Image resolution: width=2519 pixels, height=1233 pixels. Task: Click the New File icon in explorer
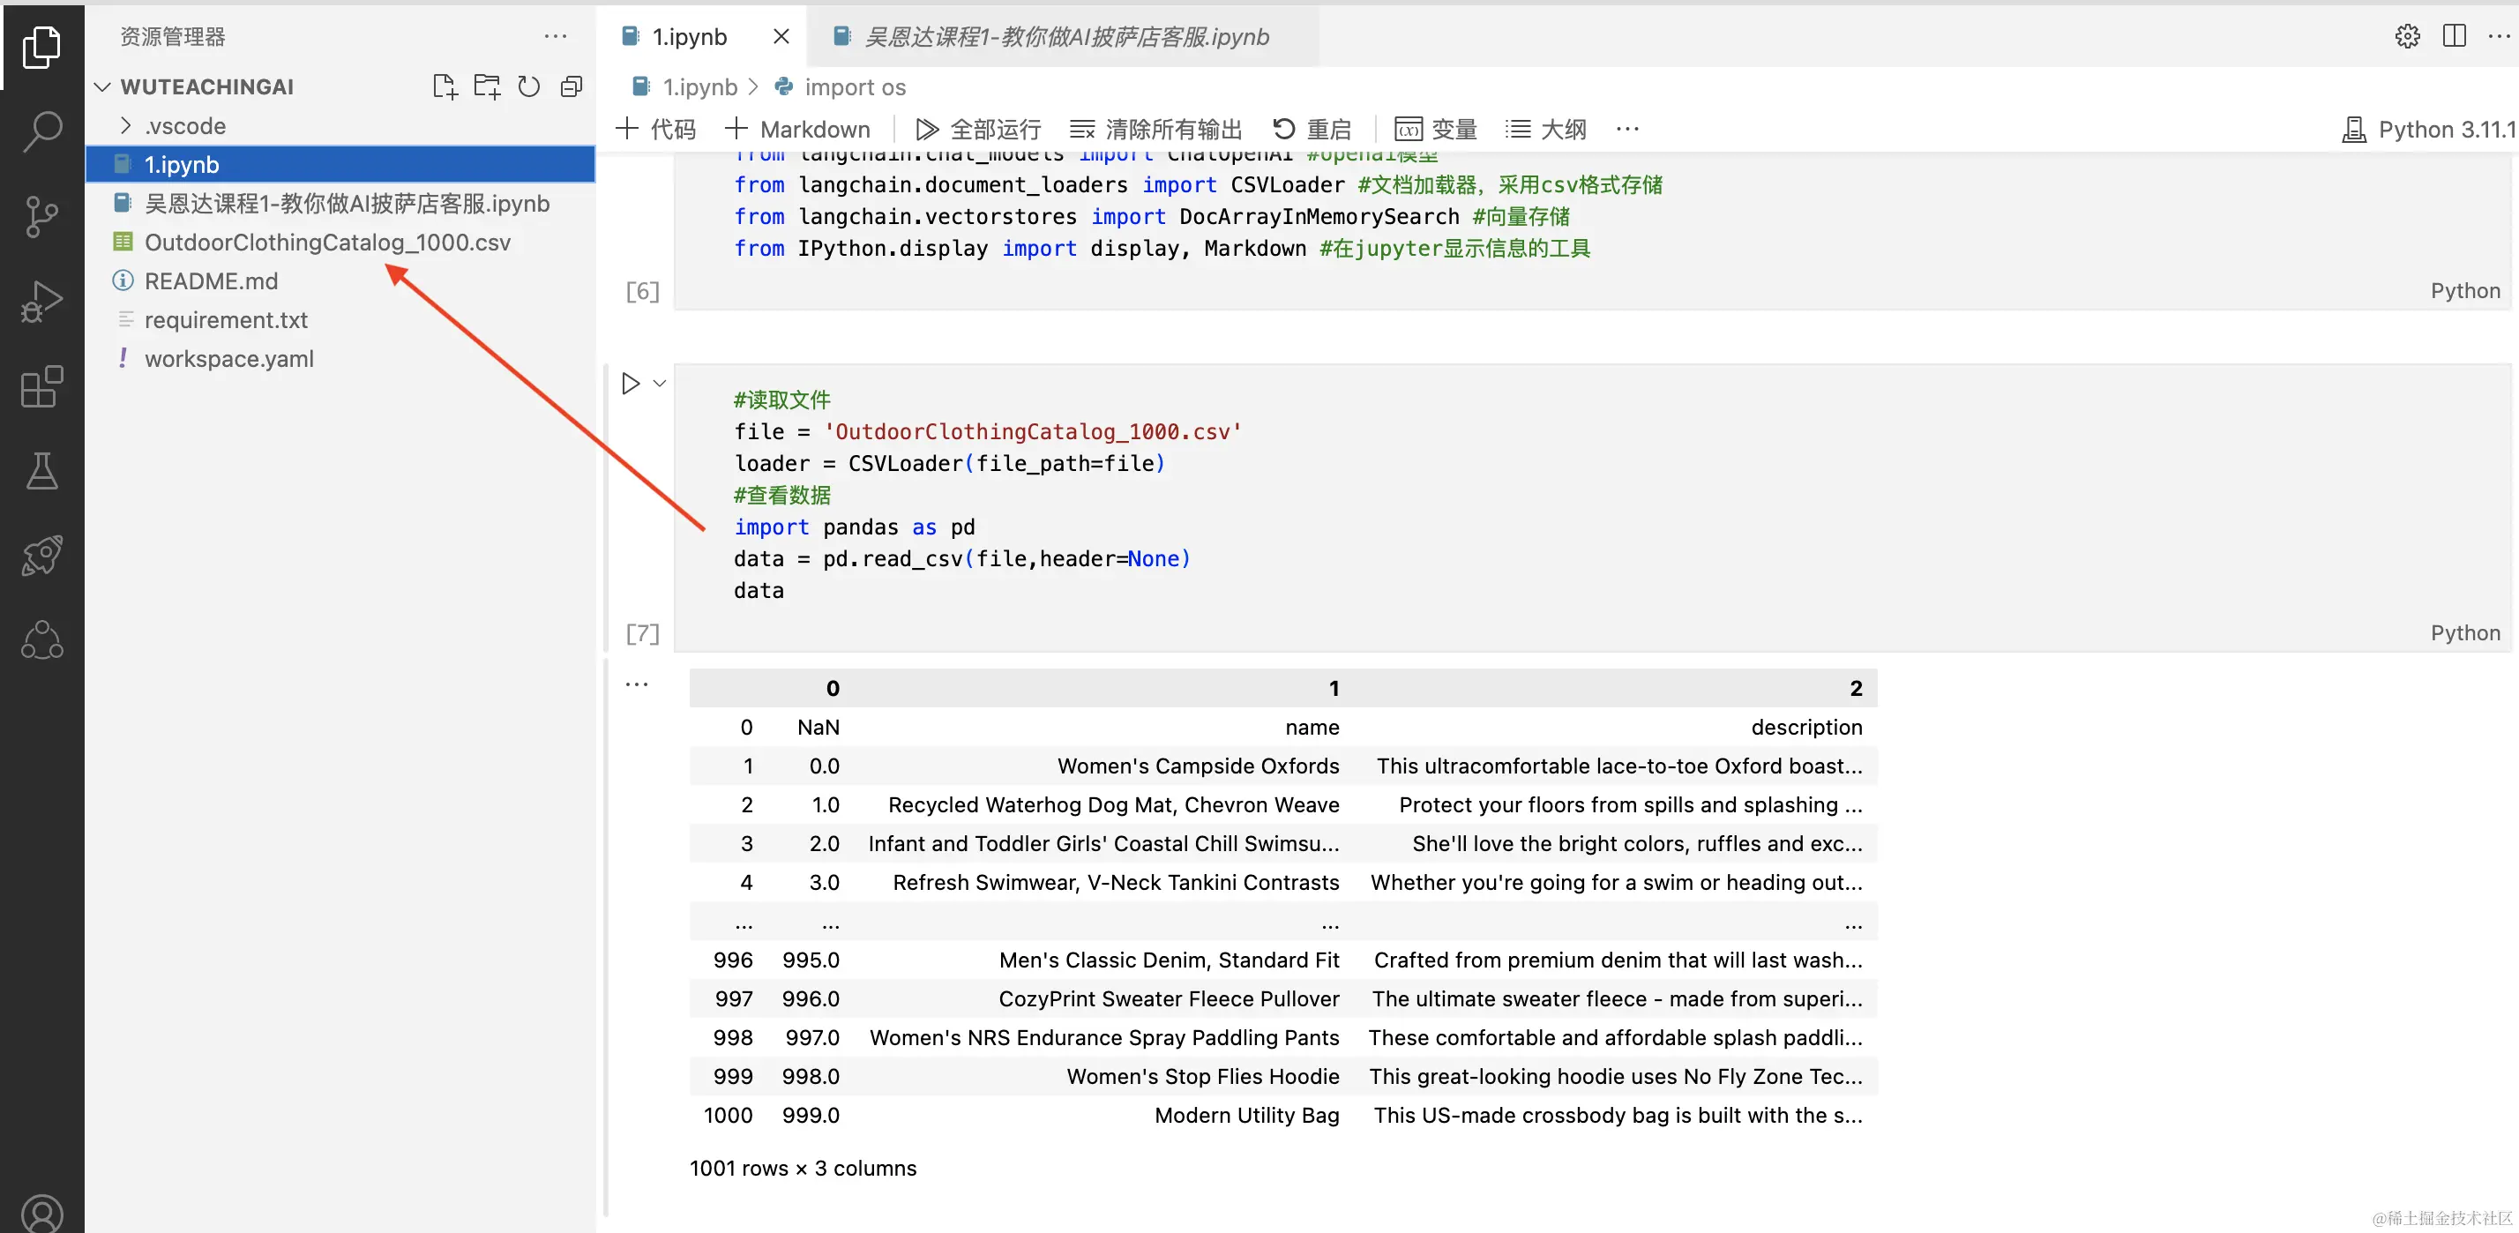pyautogui.click(x=444, y=87)
